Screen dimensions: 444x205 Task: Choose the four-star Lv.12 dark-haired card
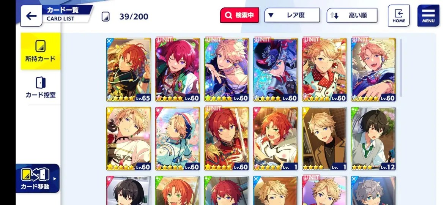pyautogui.click(x=373, y=139)
